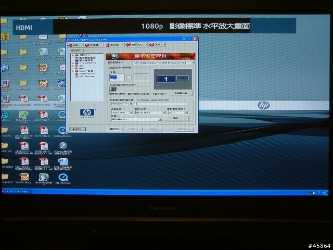Click the main display TV icon box

tap(117, 78)
